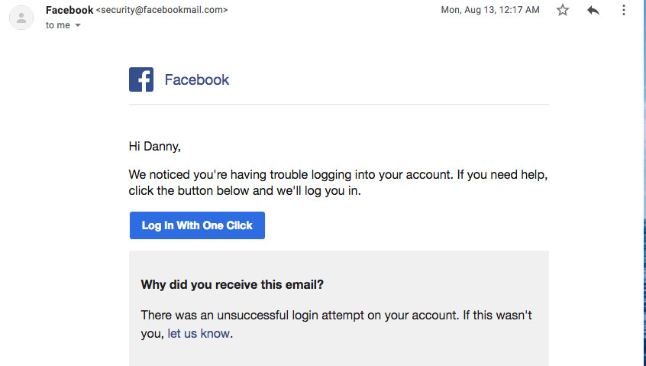Click the "to me" recipient text

57,25
